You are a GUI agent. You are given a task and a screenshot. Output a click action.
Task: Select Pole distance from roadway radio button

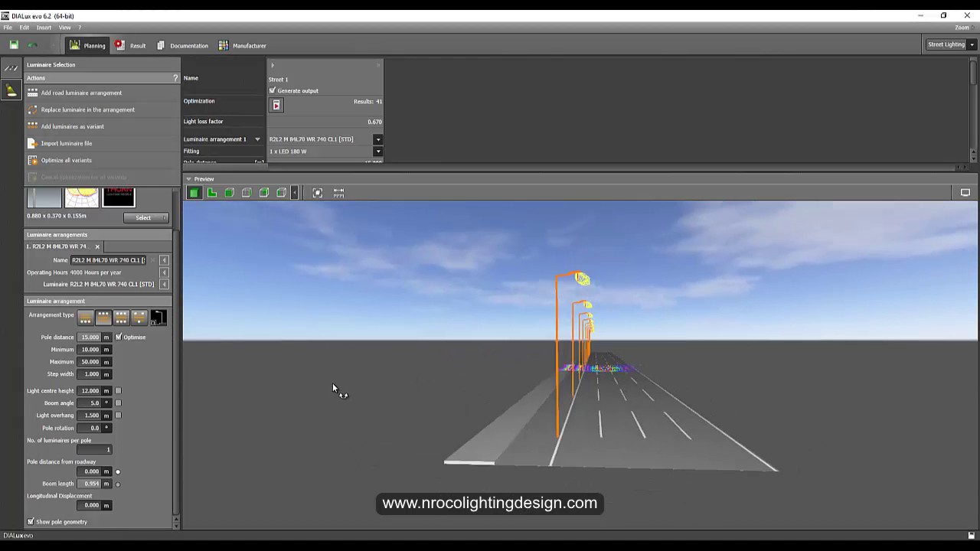(x=118, y=471)
